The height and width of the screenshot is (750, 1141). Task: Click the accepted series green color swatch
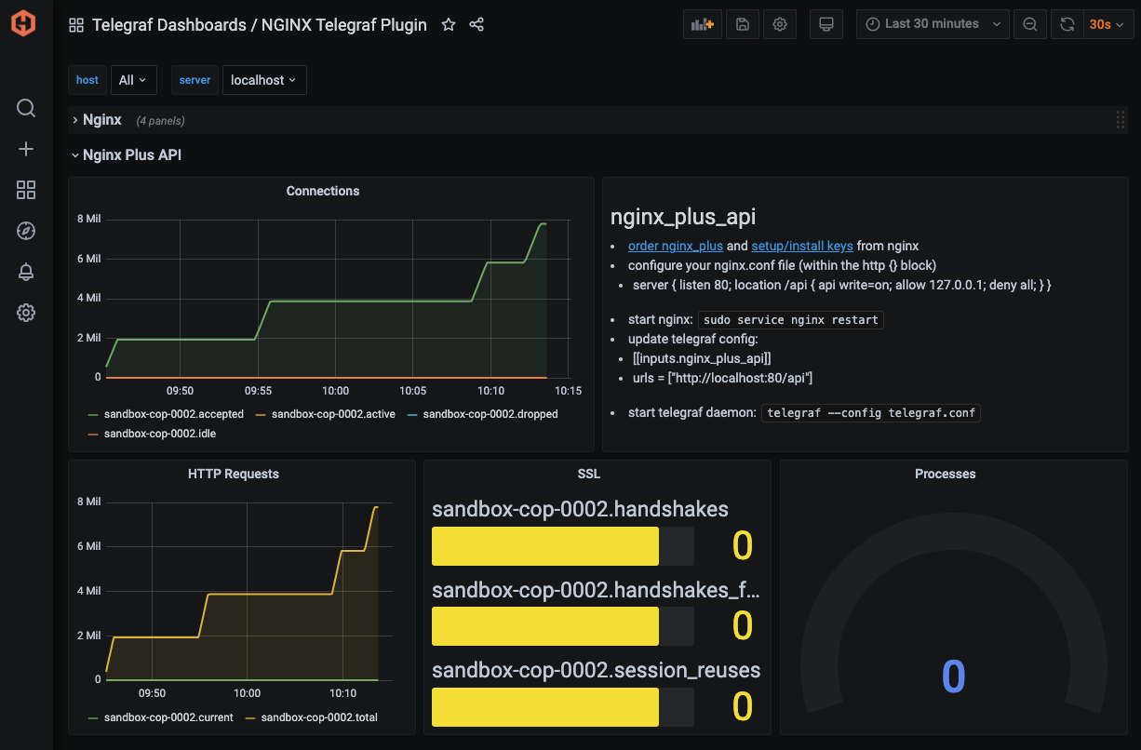click(x=93, y=414)
